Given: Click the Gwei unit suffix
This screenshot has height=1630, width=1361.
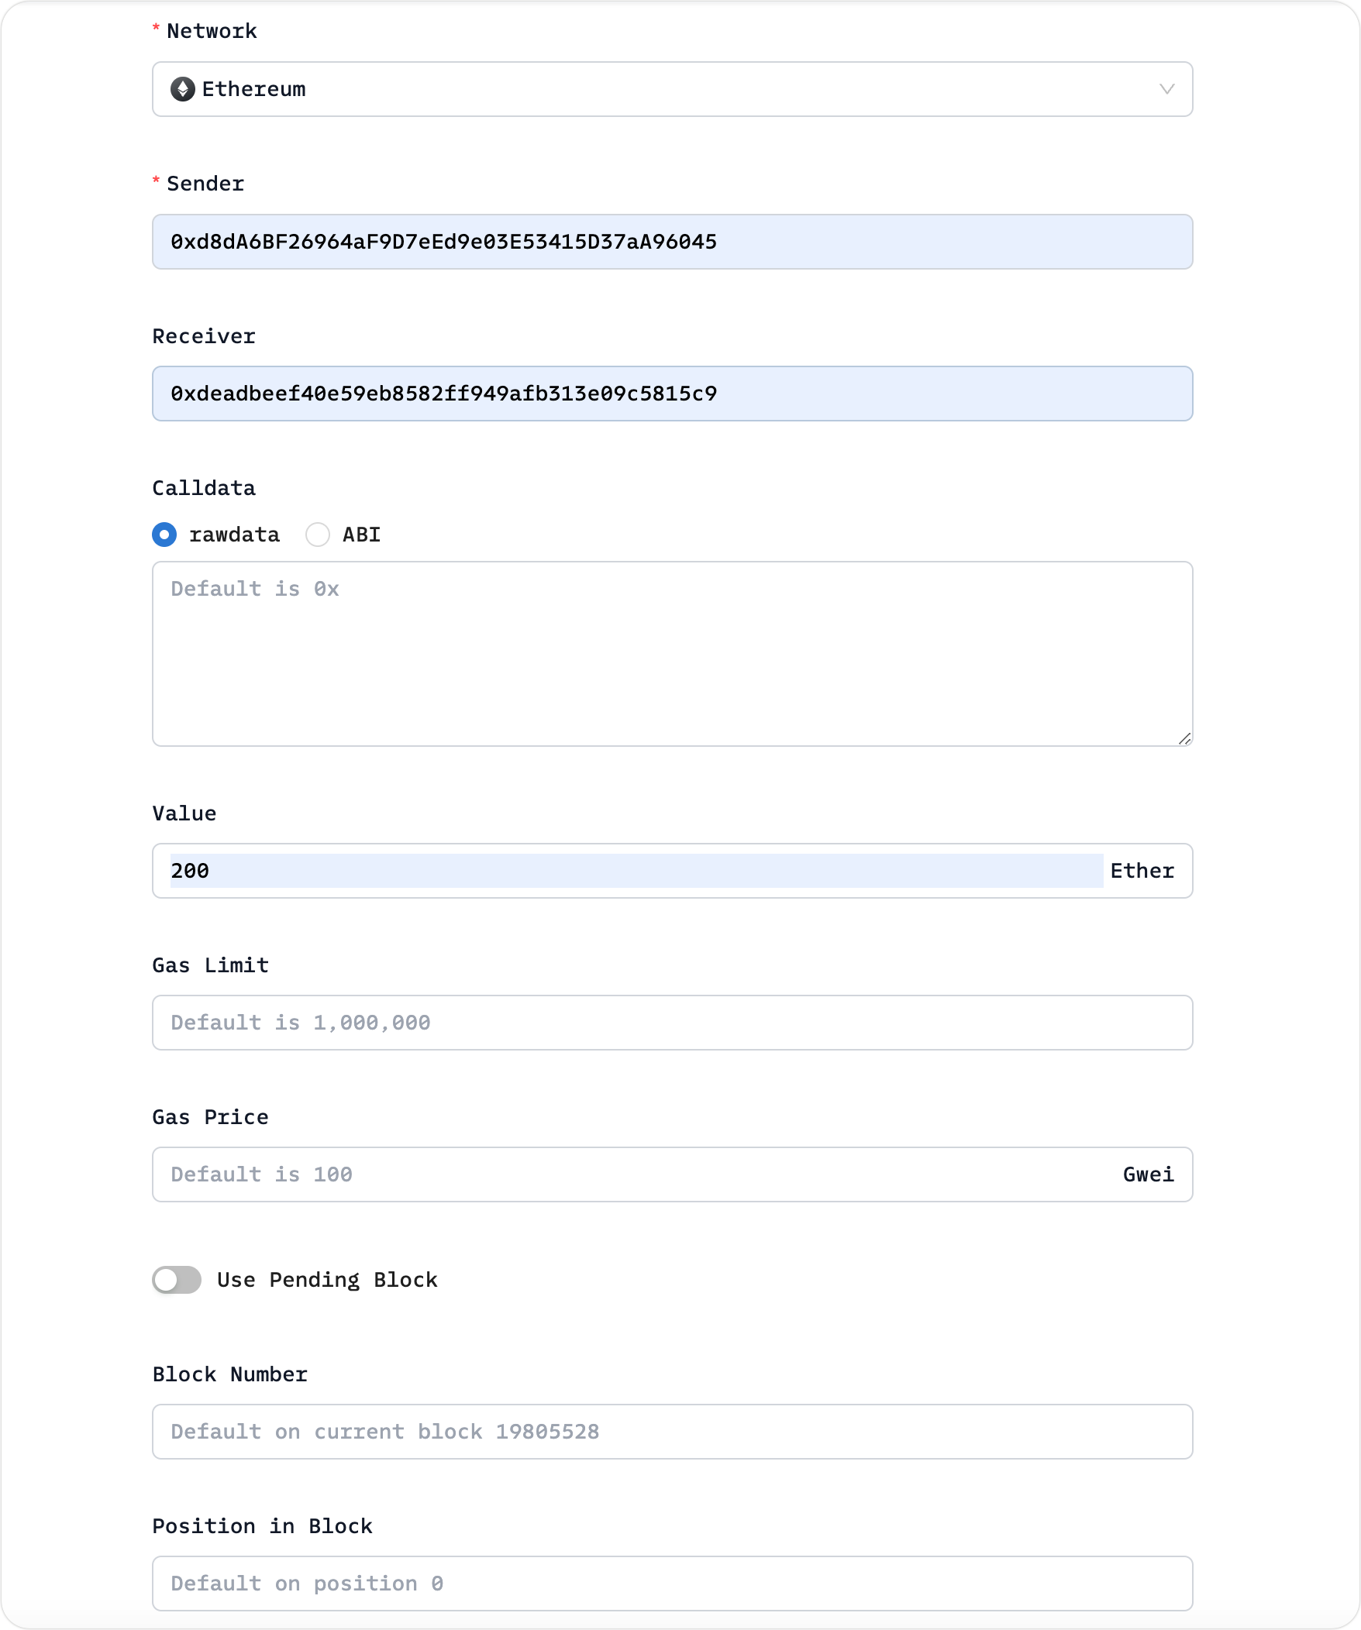Looking at the screenshot, I should tap(1148, 1174).
